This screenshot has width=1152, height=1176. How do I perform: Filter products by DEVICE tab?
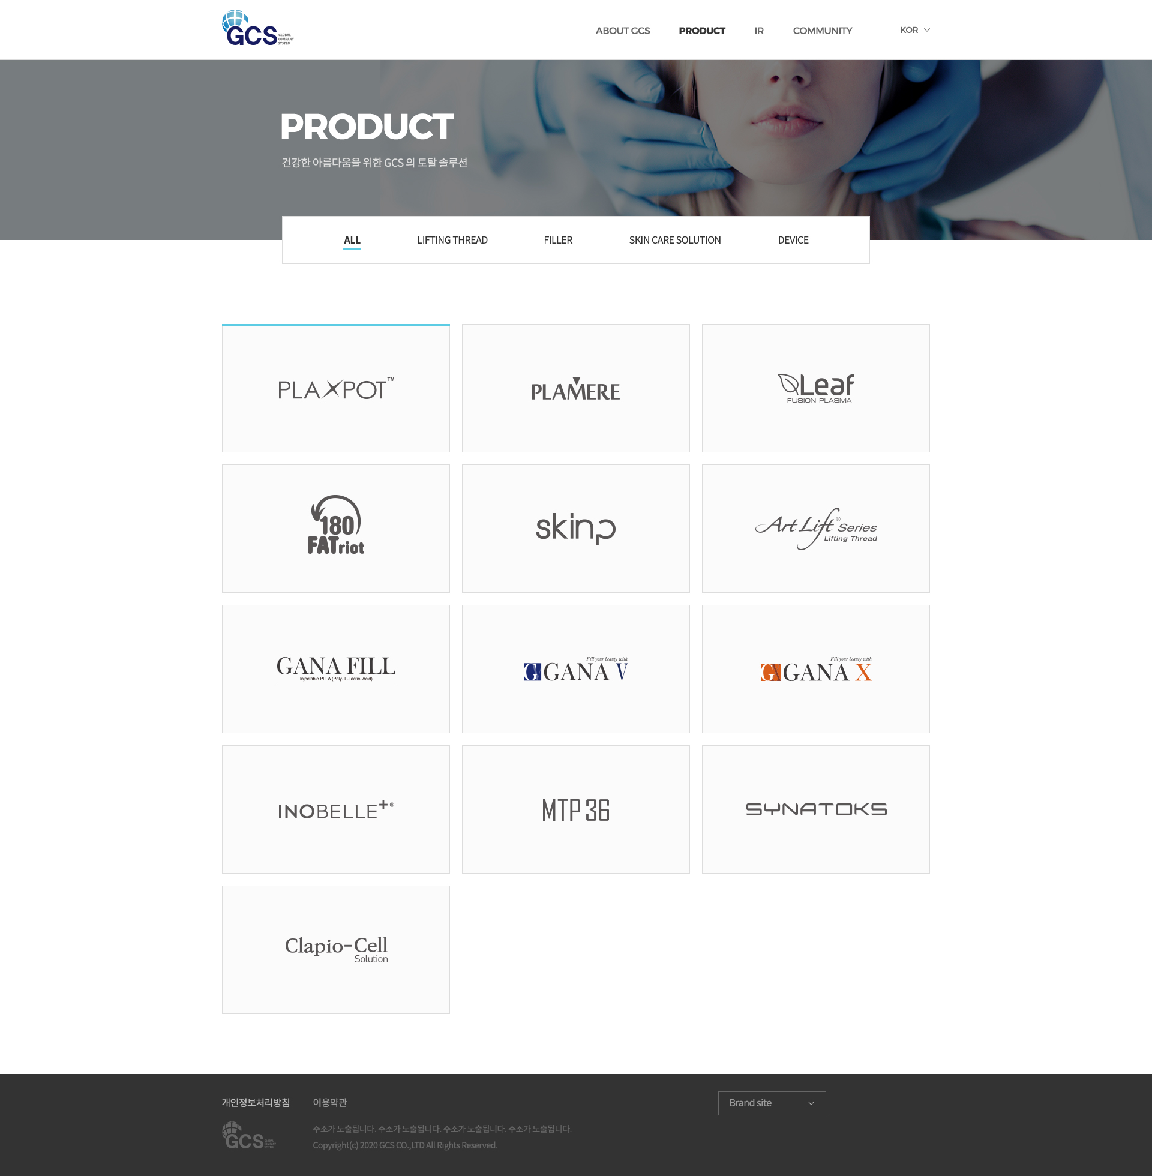[x=793, y=240]
